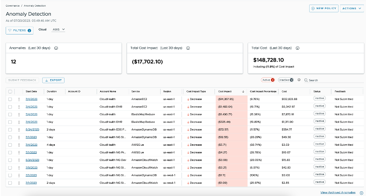366x196 pixels.
Task: Click sort arrow in Cost Impact column header
Action: point(243,91)
